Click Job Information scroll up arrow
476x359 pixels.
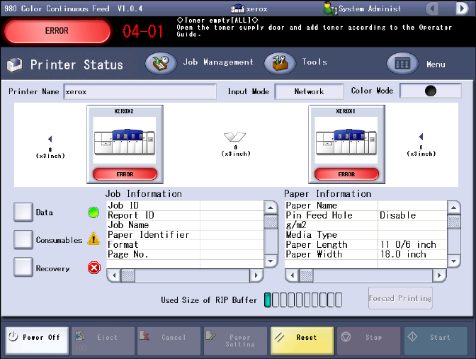[270, 208]
